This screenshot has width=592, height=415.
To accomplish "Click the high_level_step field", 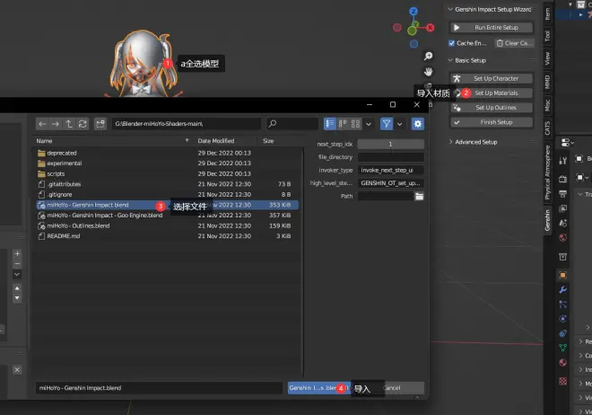I will tap(391, 183).
